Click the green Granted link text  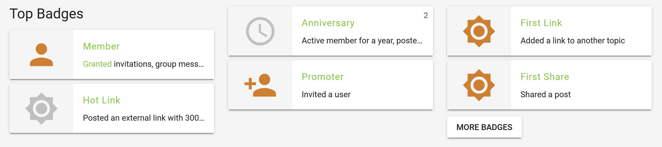pyautogui.click(x=97, y=64)
